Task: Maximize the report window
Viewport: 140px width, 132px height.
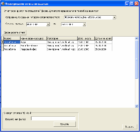Action: pyautogui.click(x=132, y=4)
